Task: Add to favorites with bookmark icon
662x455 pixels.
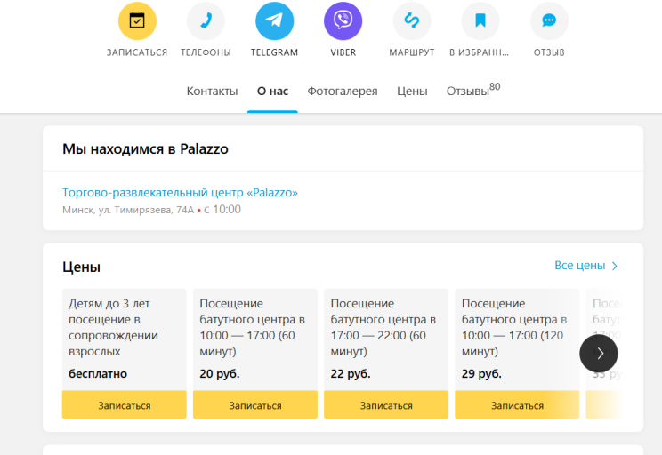Action: click(480, 21)
